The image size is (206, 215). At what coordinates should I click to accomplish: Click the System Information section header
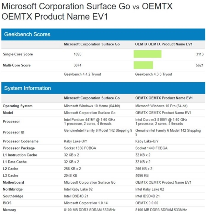pyautogui.click(x=27, y=88)
